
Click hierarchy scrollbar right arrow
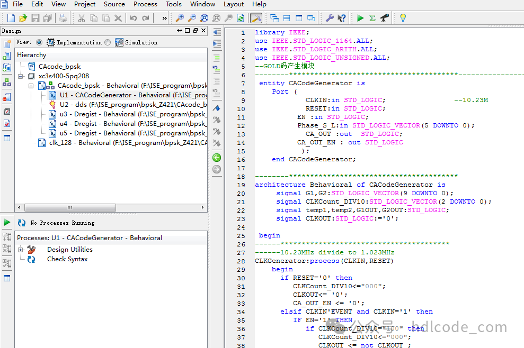tap(202, 207)
